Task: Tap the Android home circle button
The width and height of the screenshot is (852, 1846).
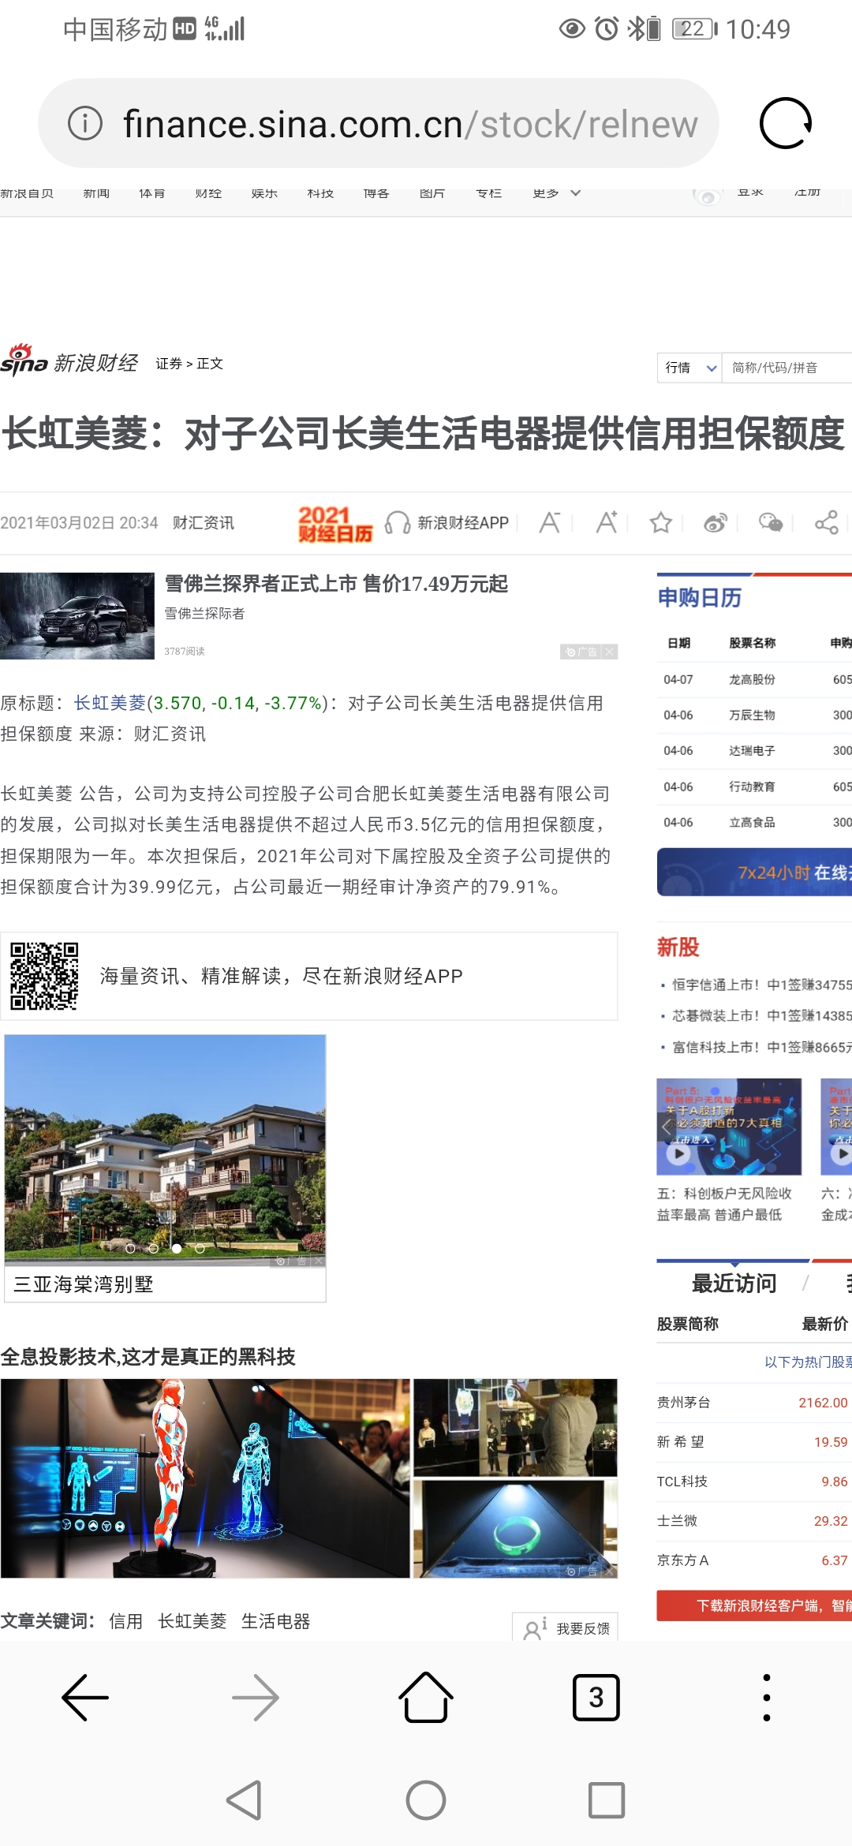Action: 426,1800
